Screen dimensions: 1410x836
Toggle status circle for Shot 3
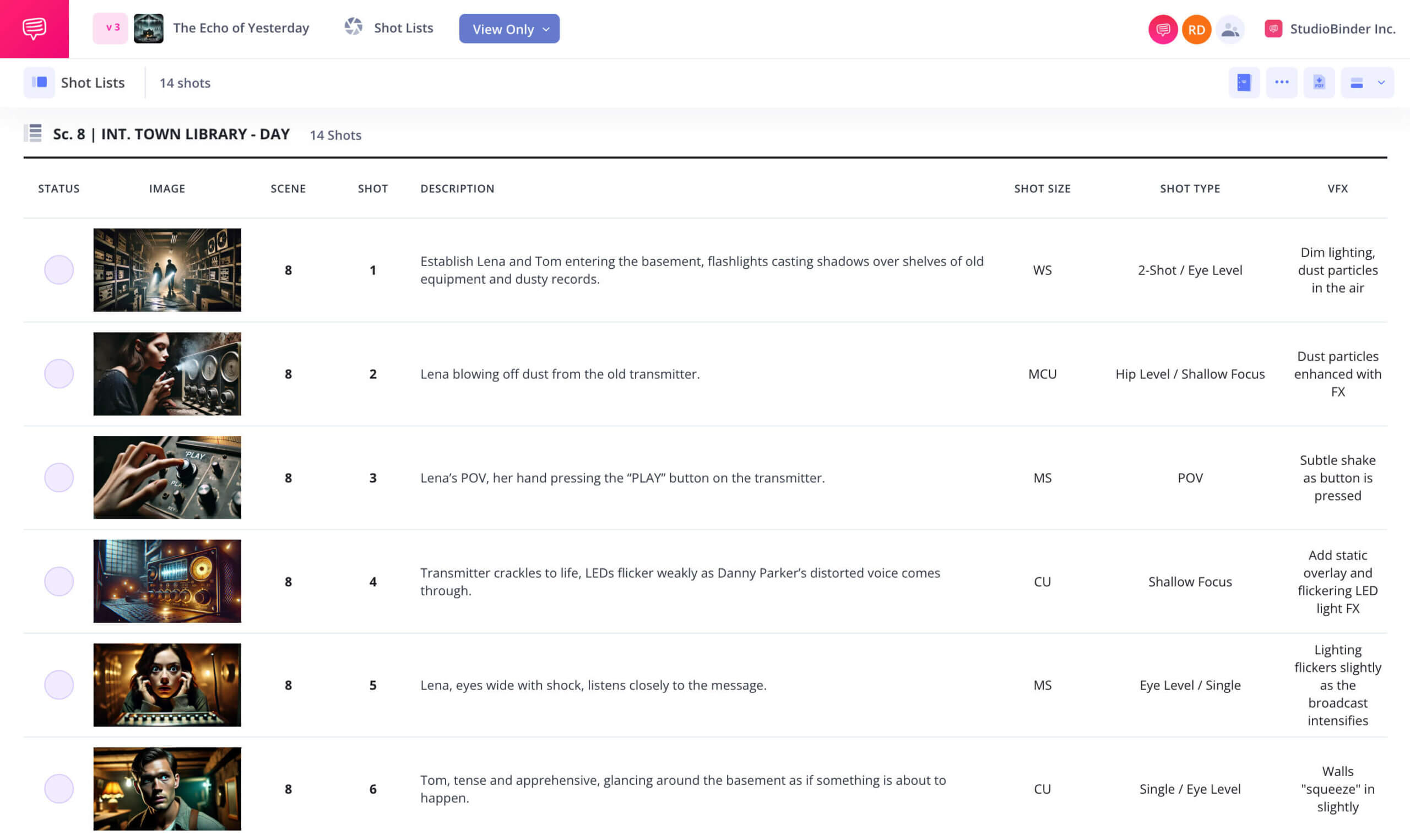click(58, 477)
